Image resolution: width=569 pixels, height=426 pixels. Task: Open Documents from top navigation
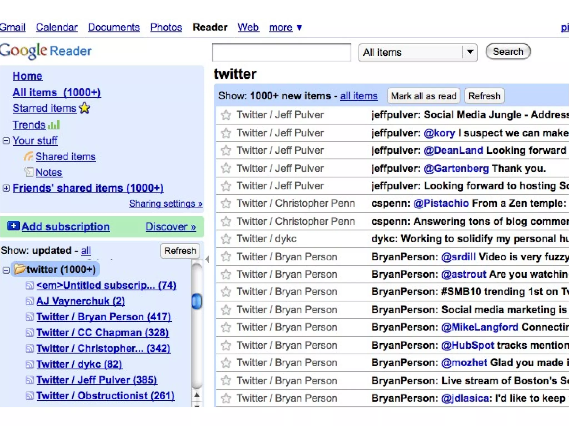click(114, 27)
